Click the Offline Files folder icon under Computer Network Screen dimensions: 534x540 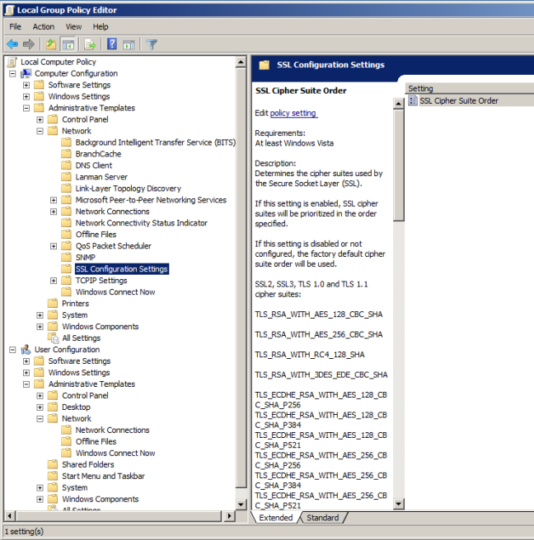(x=66, y=235)
